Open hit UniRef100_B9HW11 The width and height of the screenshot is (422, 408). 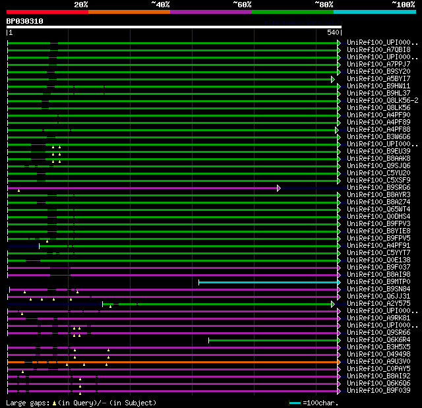[378, 86]
